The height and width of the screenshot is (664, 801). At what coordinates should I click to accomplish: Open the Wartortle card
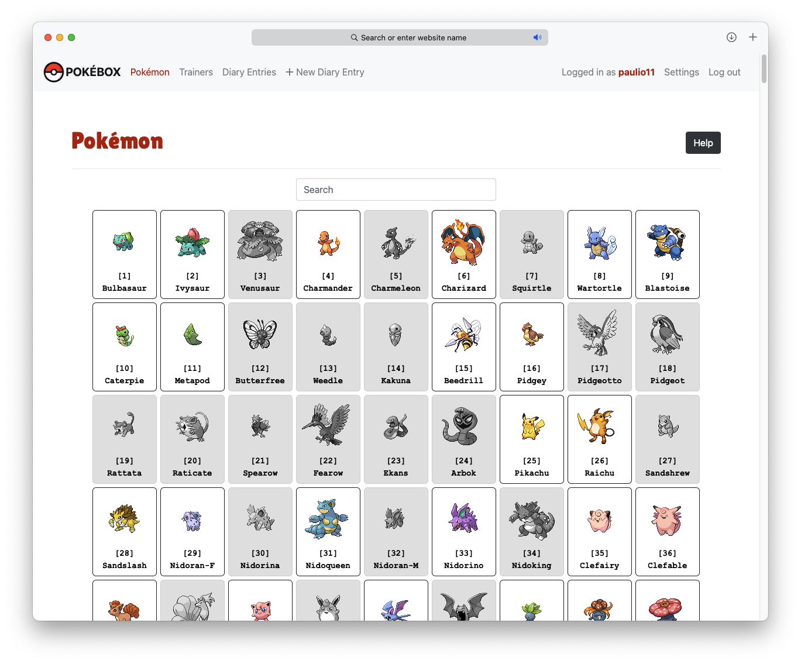click(600, 254)
